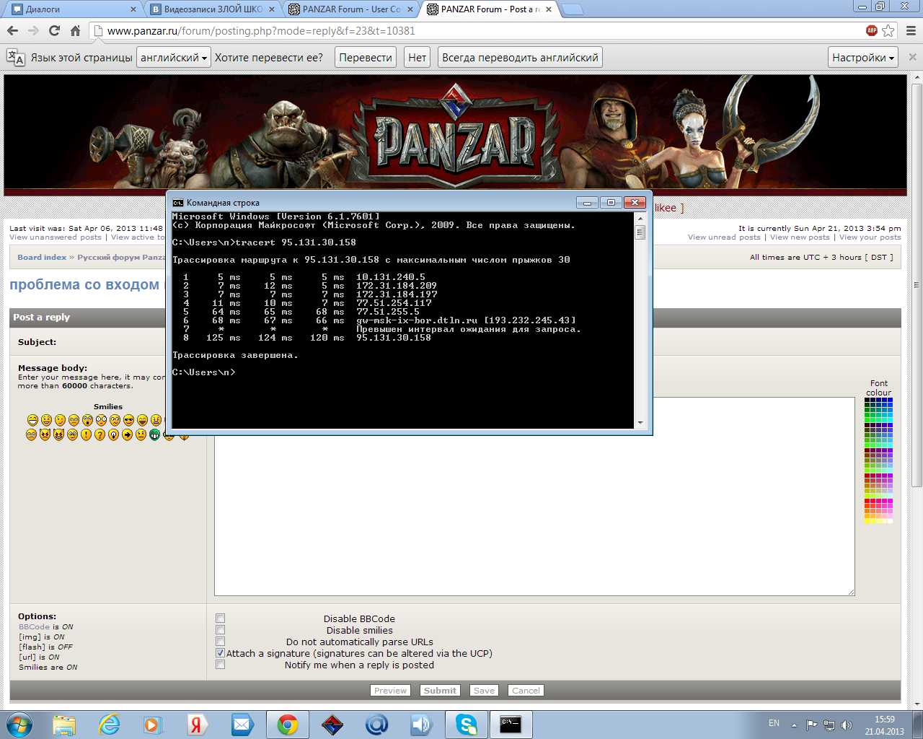Click the Submit button to post reply
The height and width of the screenshot is (739, 923).
click(x=440, y=691)
